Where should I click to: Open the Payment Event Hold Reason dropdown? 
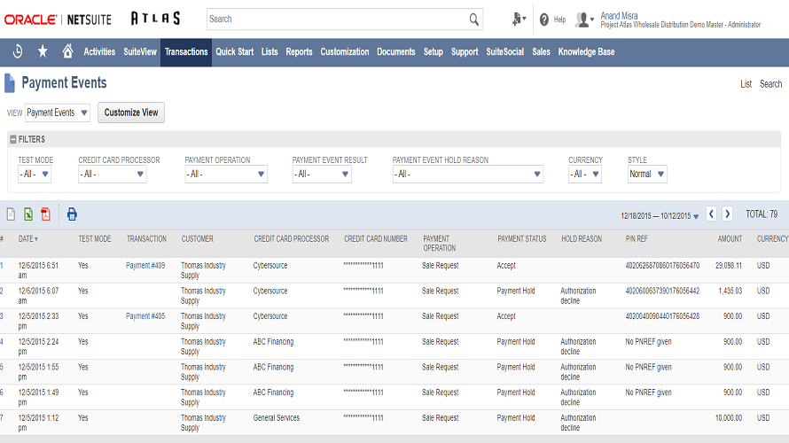click(467, 175)
